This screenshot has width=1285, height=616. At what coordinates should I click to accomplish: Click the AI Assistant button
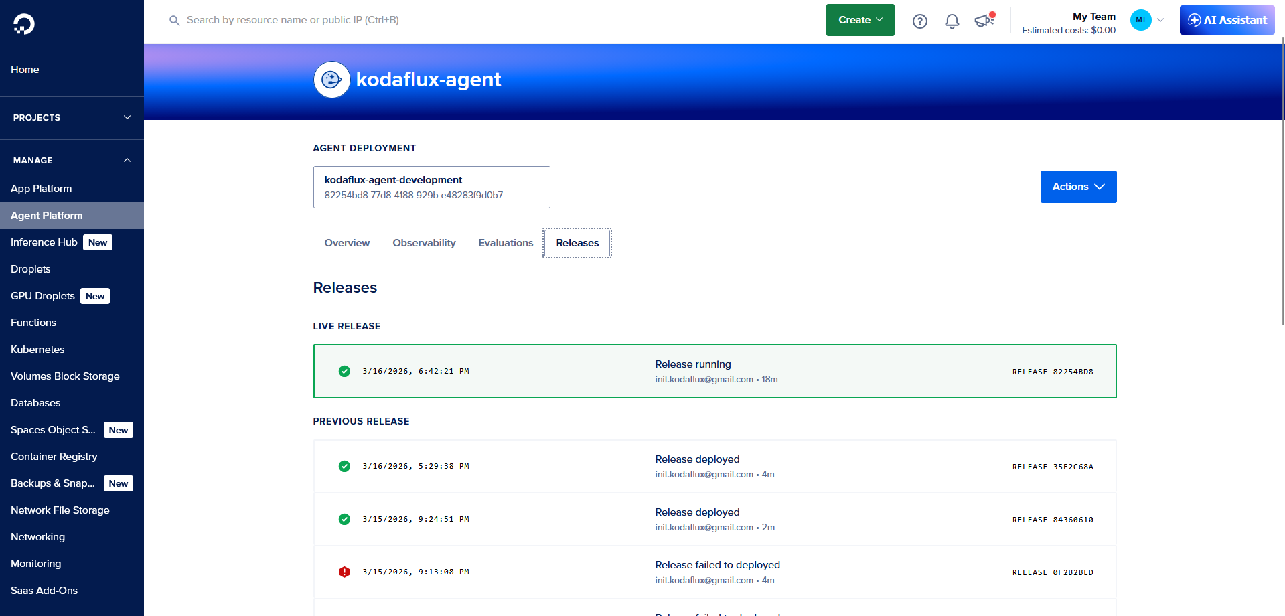pyautogui.click(x=1227, y=20)
